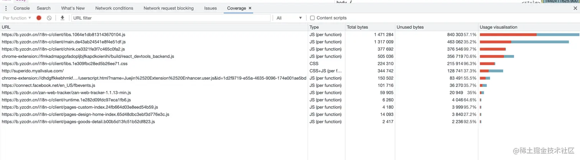Open the Network conditions tab
Viewport: 580px width, 160px height.
click(x=114, y=8)
